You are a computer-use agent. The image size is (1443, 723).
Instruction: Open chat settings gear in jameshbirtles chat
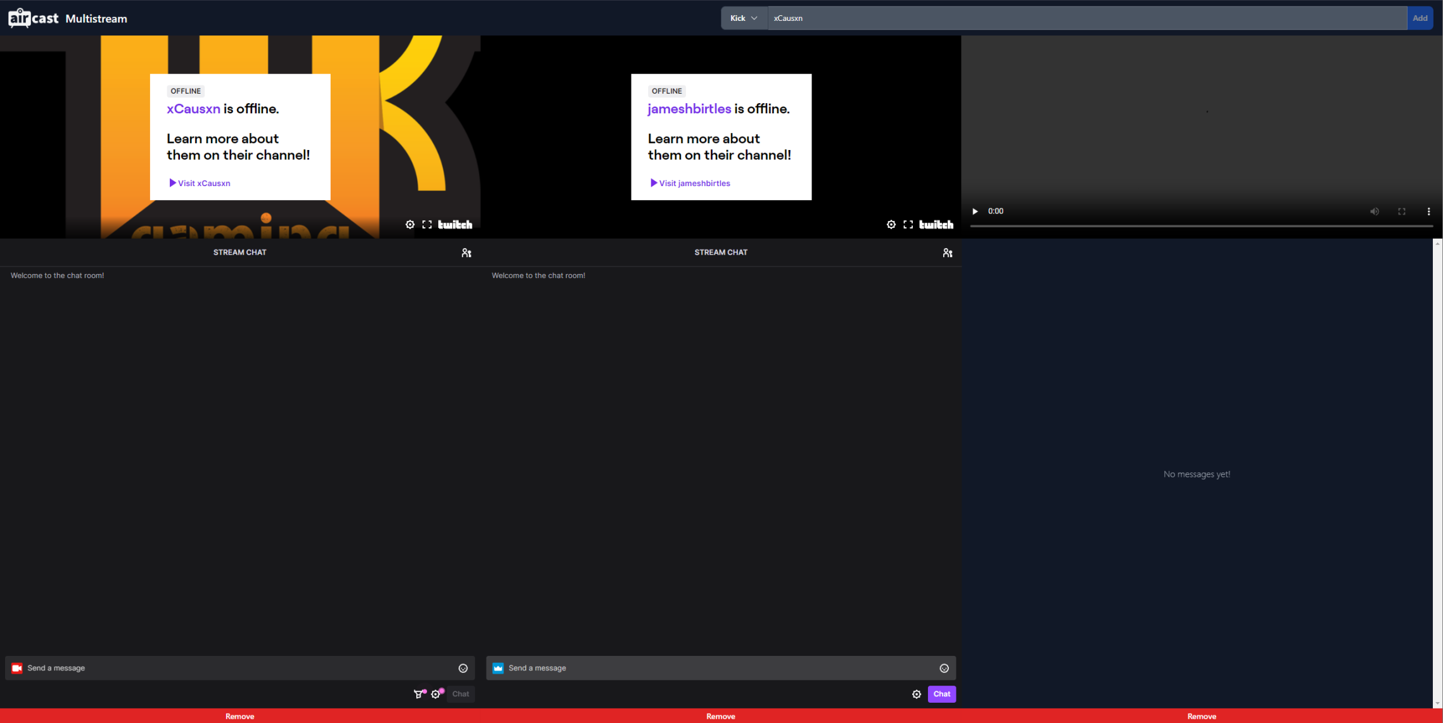(x=917, y=695)
